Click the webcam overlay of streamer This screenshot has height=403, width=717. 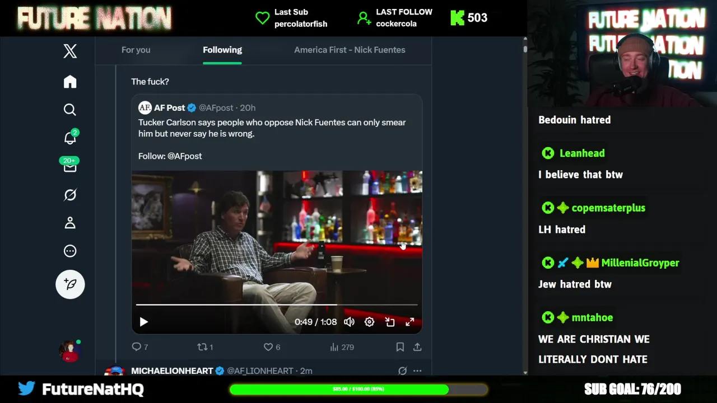(622, 53)
